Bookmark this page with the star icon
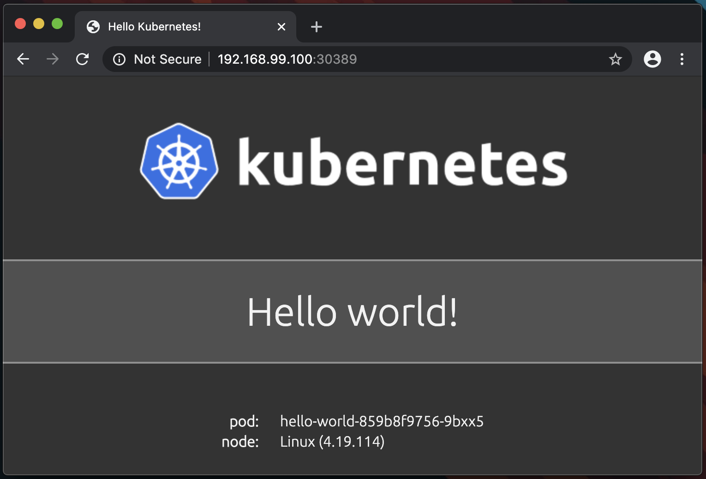706x479 pixels. 616,59
